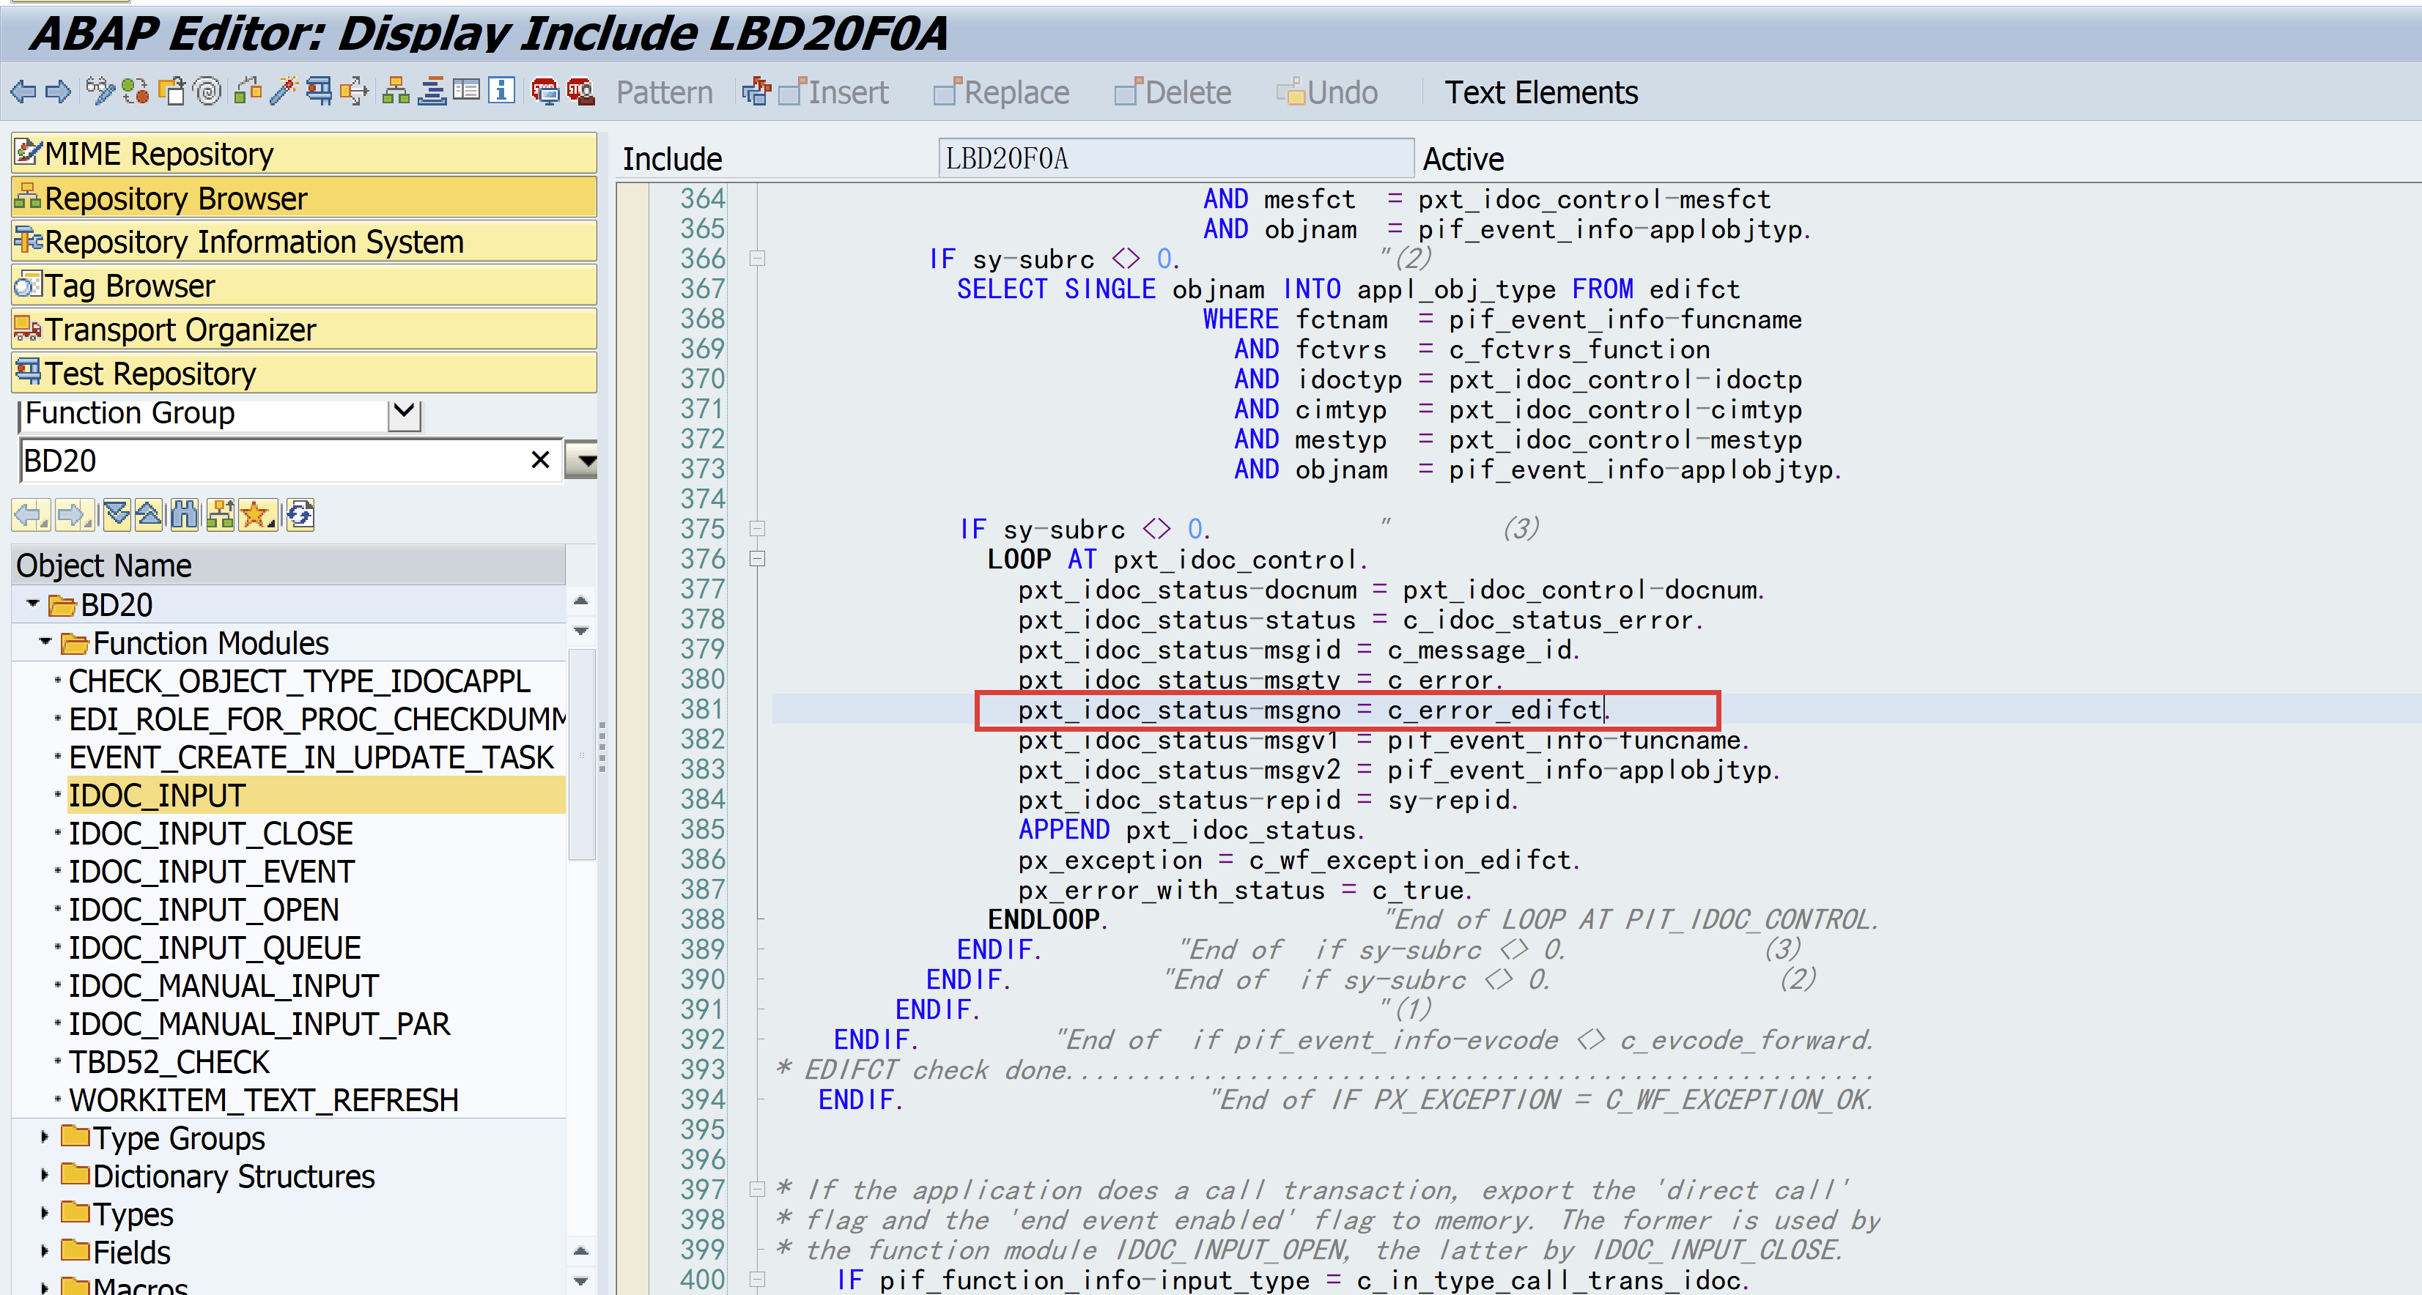Click the Object Name column header
The height and width of the screenshot is (1295, 2422).
pos(289,565)
